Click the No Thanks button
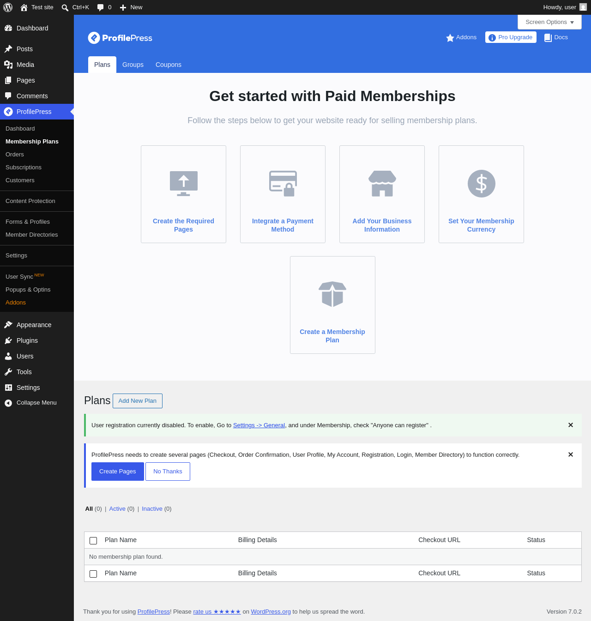 168,472
